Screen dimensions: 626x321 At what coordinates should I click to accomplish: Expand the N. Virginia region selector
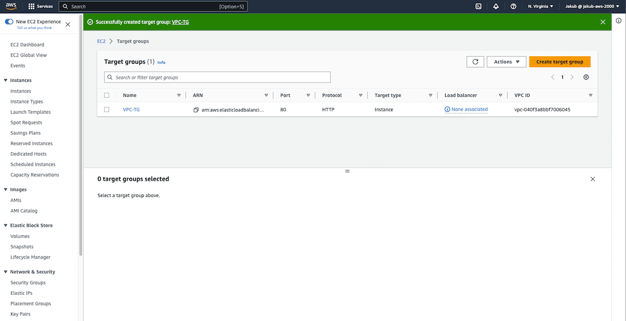point(540,6)
